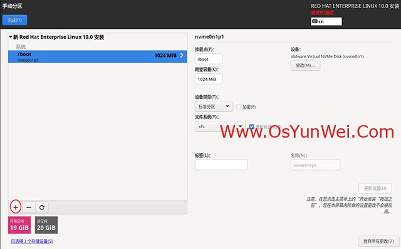Reload storage configuration with refresh icon
Image resolution: width=401 pixels, height=249 pixels.
(x=42, y=207)
